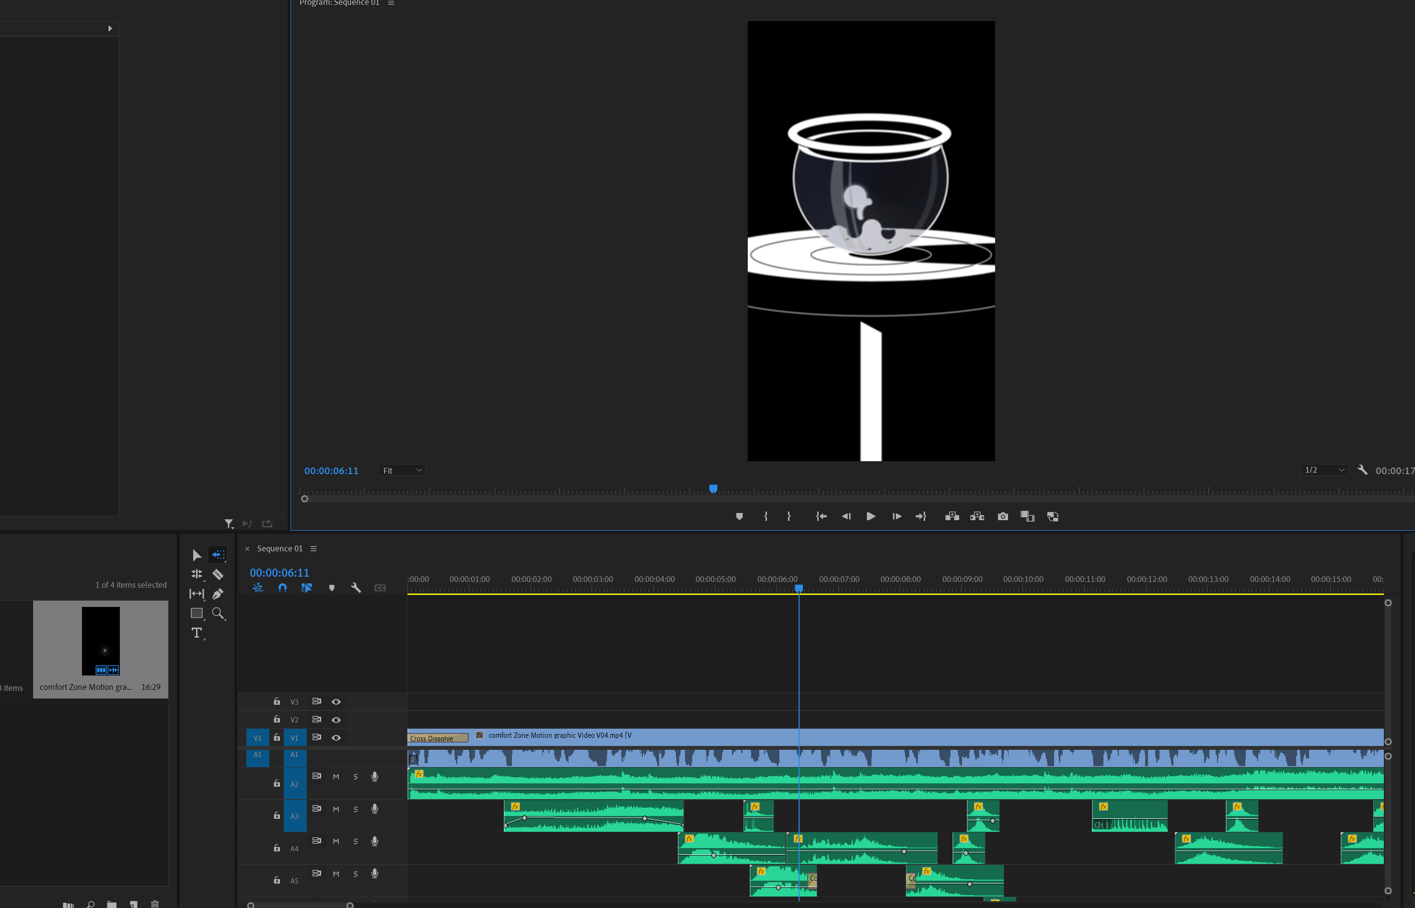Solo audio track A3
The width and height of the screenshot is (1415, 908).
click(x=355, y=810)
